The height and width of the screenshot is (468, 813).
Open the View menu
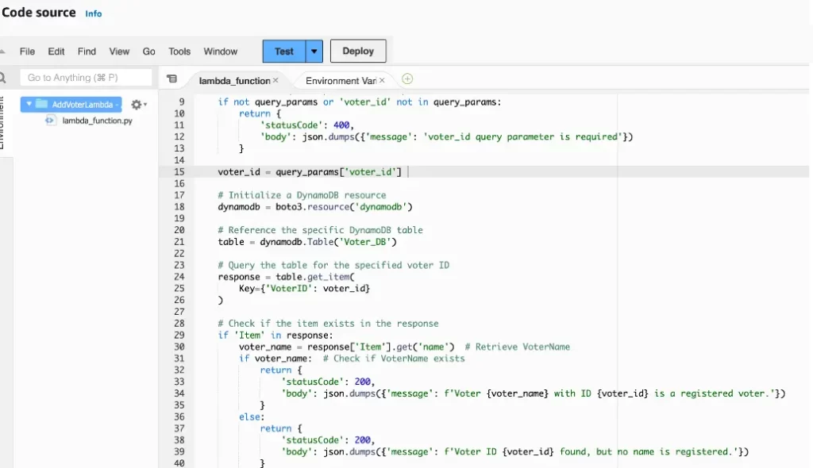(x=119, y=52)
